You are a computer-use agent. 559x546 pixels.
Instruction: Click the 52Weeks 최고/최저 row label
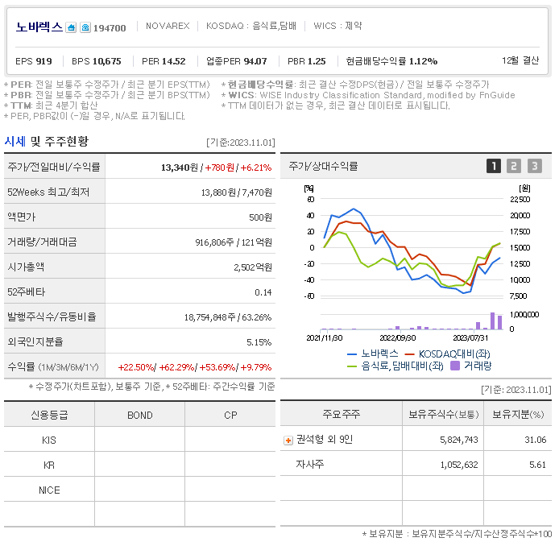(x=48, y=192)
